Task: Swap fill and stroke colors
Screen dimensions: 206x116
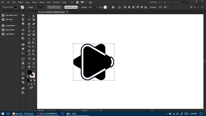Action: click(34, 71)
